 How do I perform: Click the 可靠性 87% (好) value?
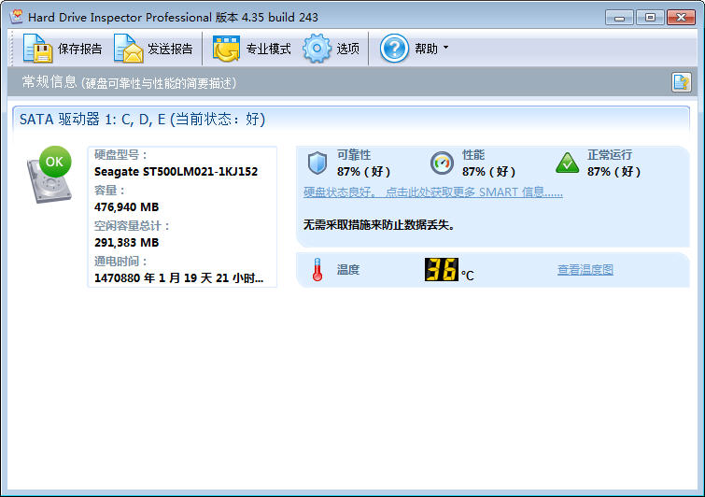coord(364,172)
